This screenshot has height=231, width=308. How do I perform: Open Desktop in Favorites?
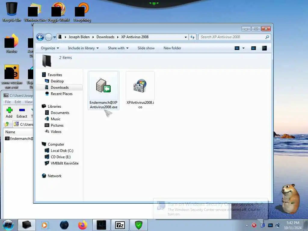(x=57, y=81)
